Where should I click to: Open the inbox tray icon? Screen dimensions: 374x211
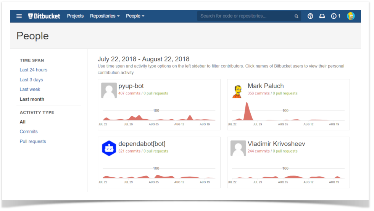pyautogui.click(x=322, y=16)
